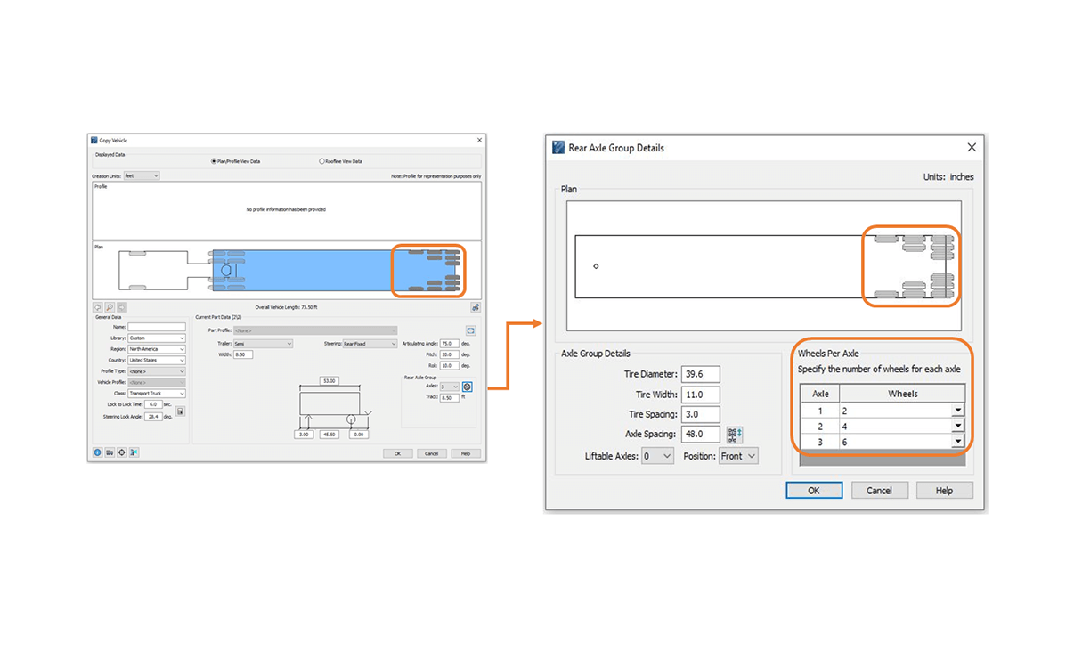Click the left arrow previous part icon

98,307
